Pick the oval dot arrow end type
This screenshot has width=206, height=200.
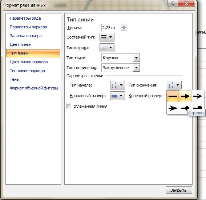(198, 108)
